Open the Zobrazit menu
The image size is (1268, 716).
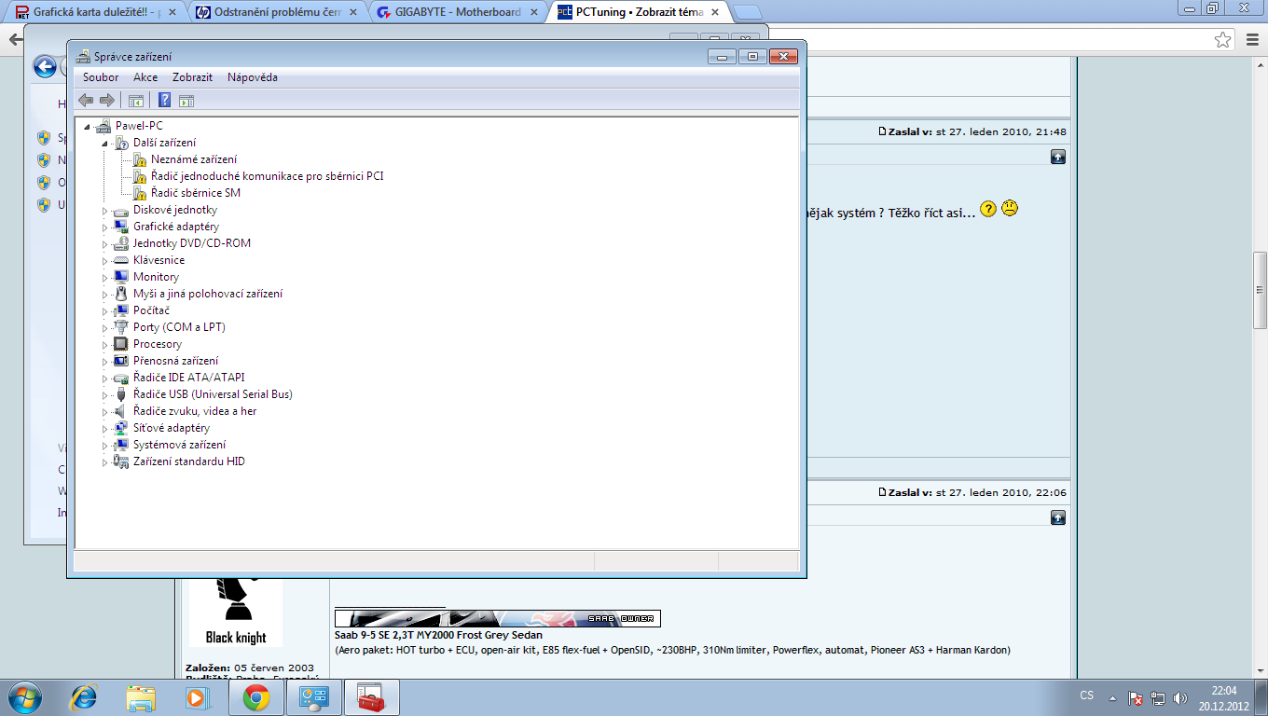tap(192, 77)
